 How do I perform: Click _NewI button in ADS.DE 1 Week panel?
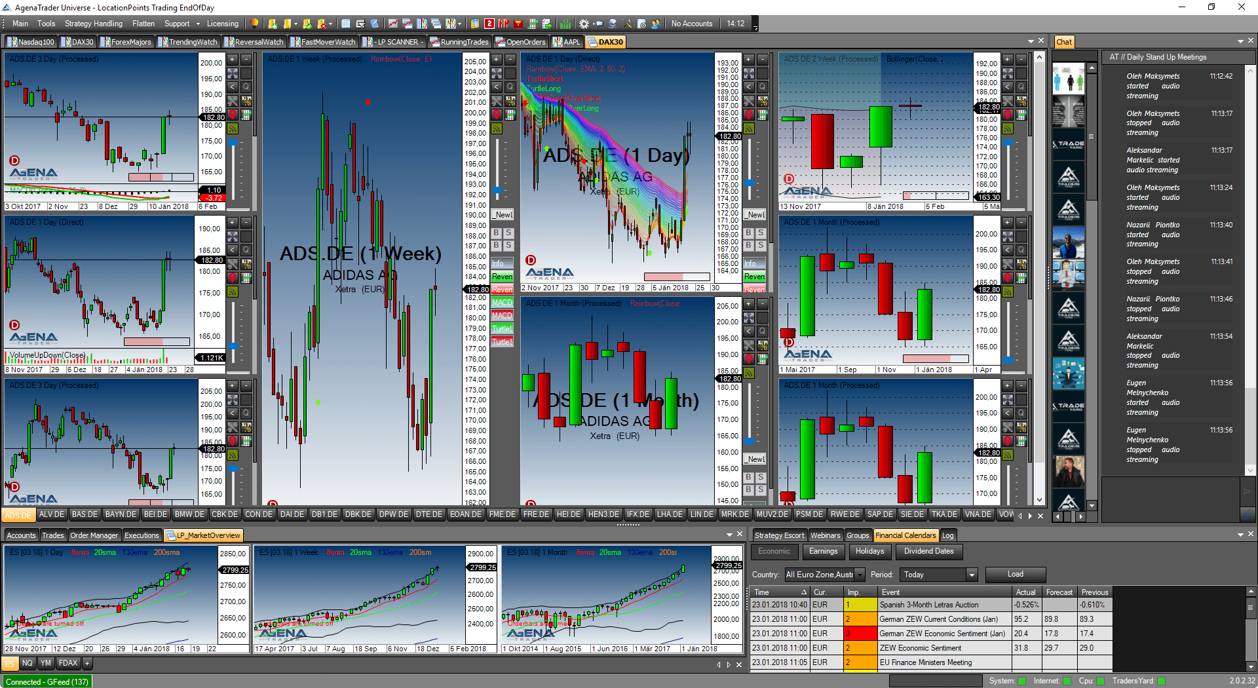(x=503, y=215)
